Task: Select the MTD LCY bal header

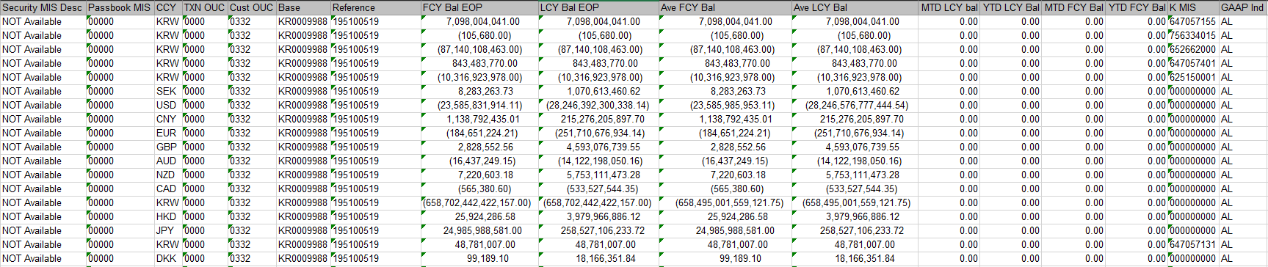Action: pyautogui.click(x=949, y=7)
